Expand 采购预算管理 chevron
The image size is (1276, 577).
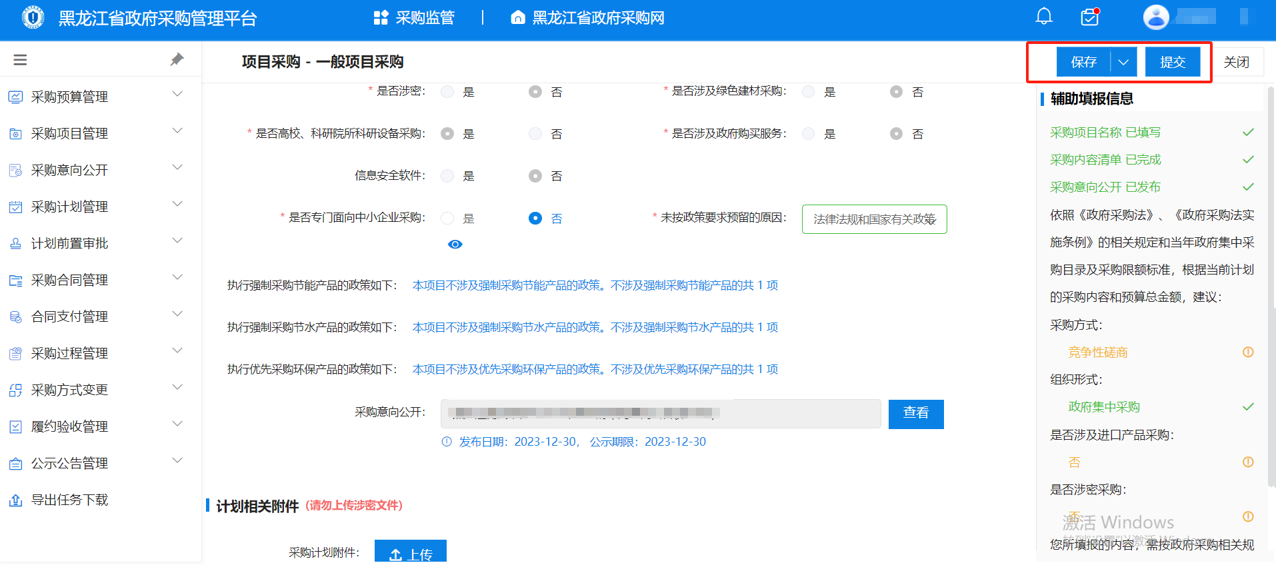point(177,95)
